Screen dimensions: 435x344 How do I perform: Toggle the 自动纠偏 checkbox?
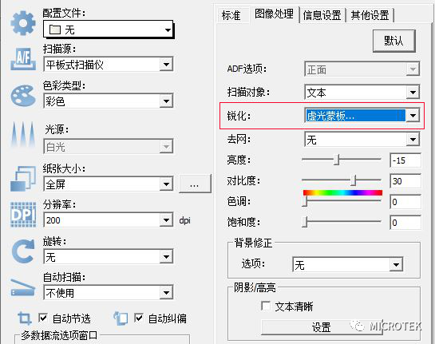coord(139,318)
